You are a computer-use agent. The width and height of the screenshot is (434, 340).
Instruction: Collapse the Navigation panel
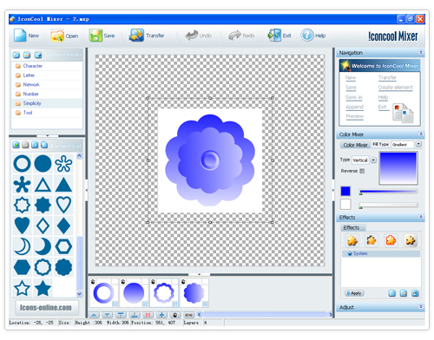click(421, 52)
